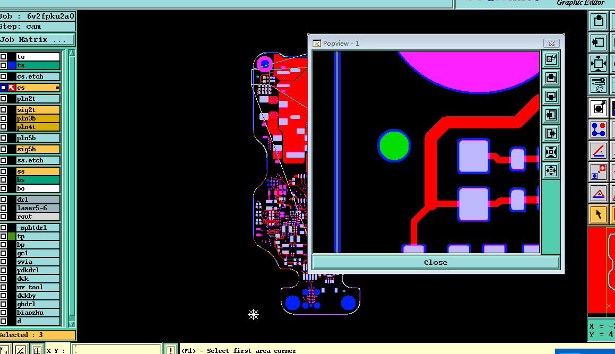
Task: Click the Popview pan-up arrow icon
Action: pyautogui.click(x=551, y=77)
